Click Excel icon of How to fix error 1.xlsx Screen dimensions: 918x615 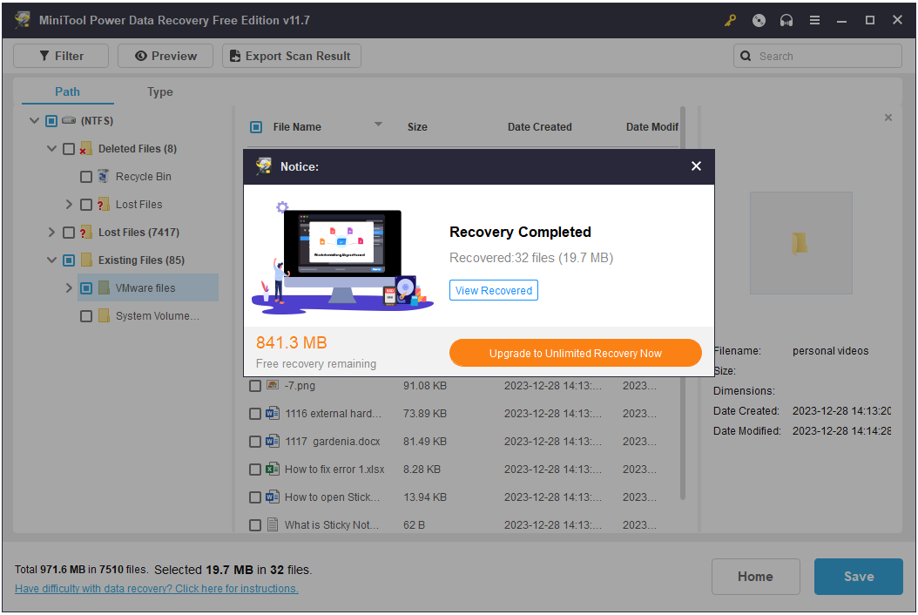click(273, 470)
